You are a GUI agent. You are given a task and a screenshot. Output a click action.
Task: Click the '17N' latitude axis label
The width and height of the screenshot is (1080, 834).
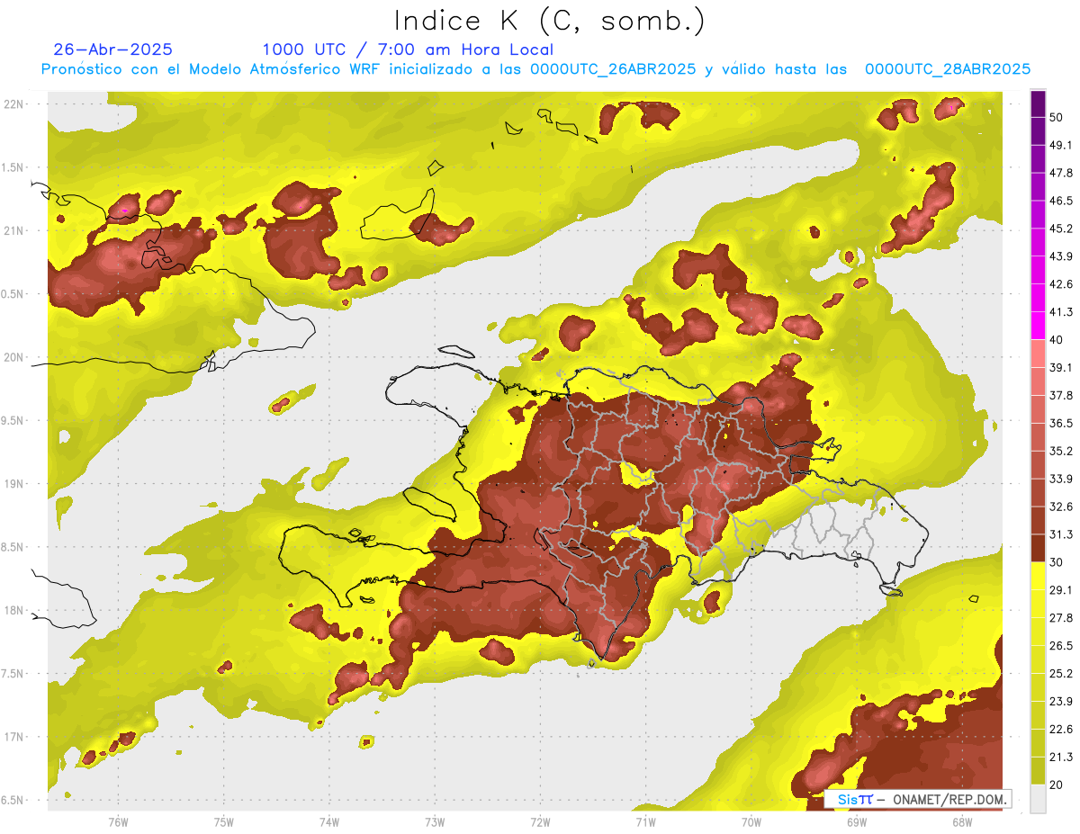coord(13,738)
